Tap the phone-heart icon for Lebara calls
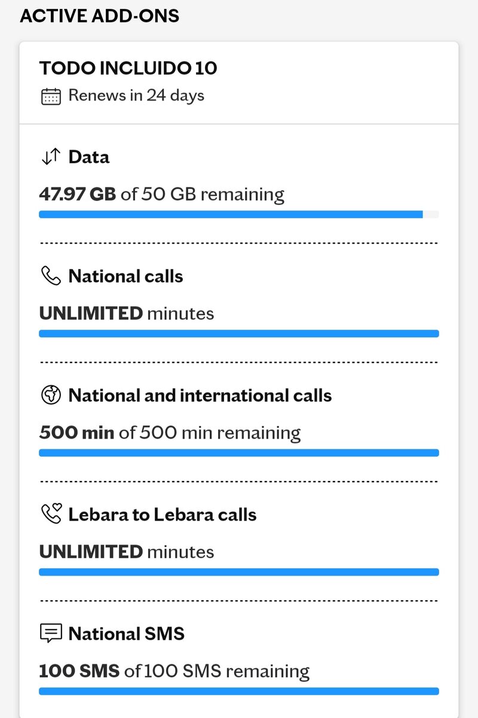478x718 pixels. (x=51, y=514)
